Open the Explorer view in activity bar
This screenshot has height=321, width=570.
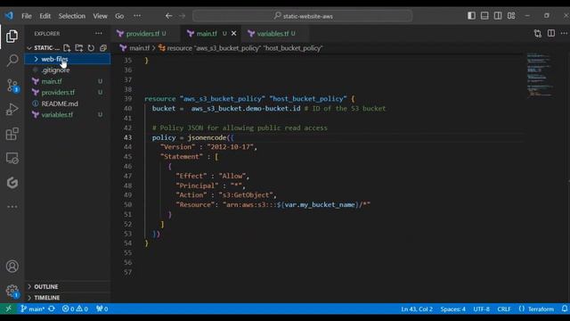[x=12, y=36]
